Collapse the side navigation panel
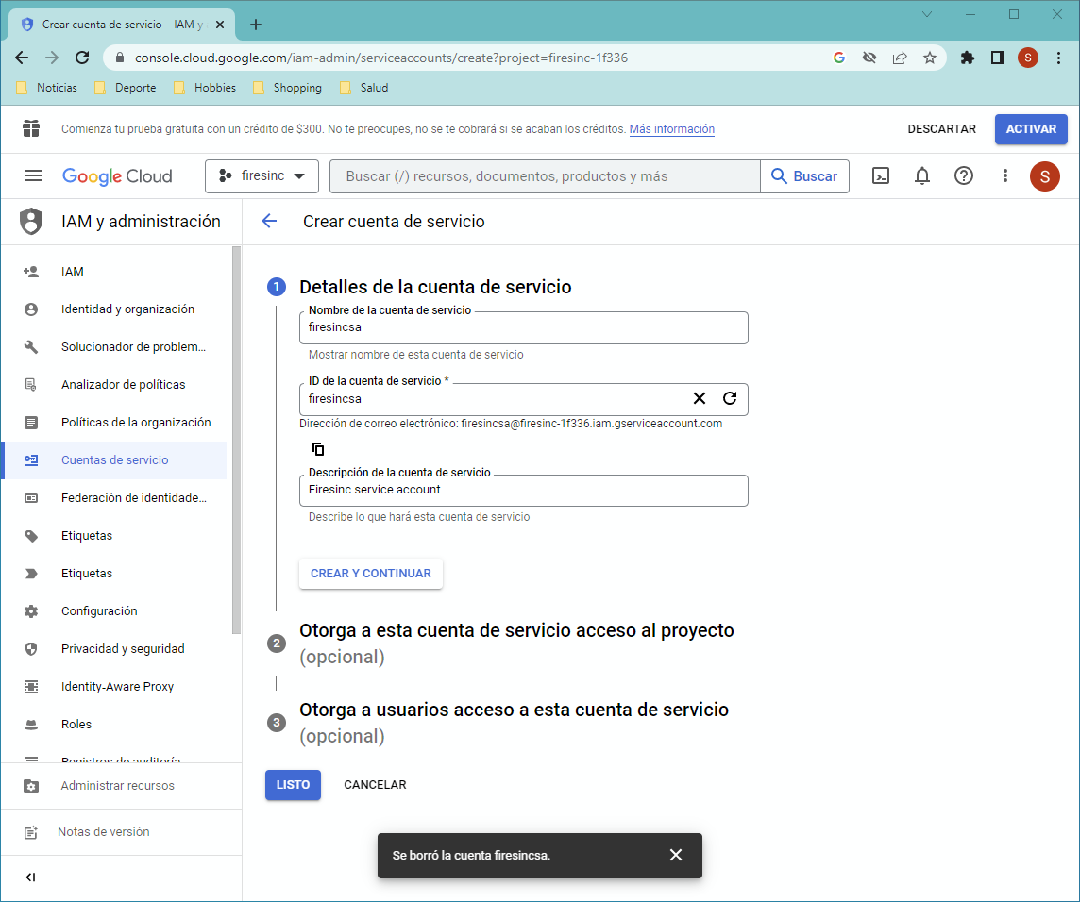Viewport: 1080px width, 902px height. 30,877
